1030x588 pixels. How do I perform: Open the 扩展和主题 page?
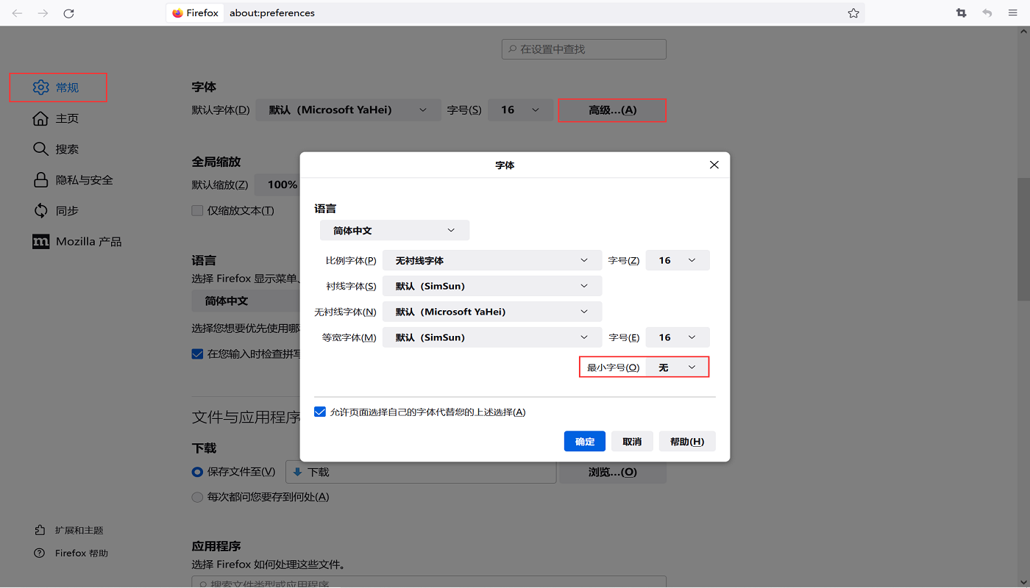(79, 529)
